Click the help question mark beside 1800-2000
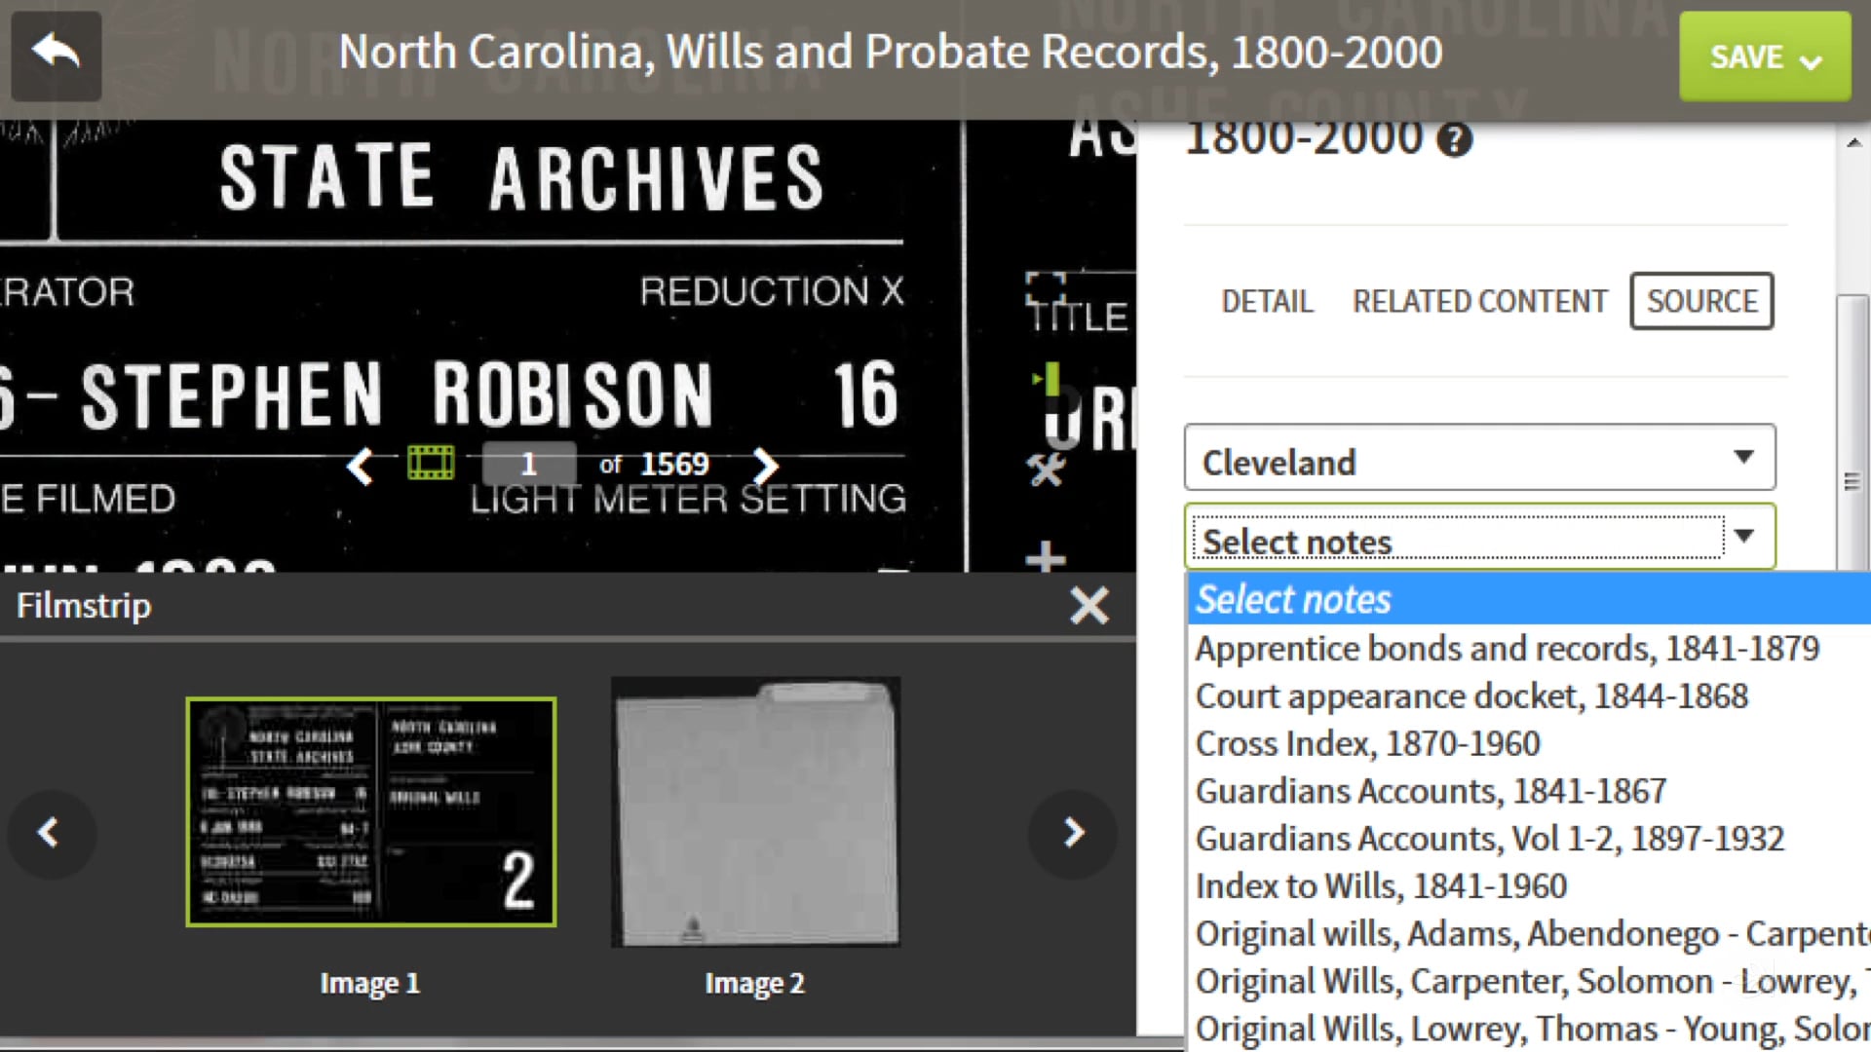Image resolution: width=1871 pixels, height=1052 pixels. tap(1456, 139)
